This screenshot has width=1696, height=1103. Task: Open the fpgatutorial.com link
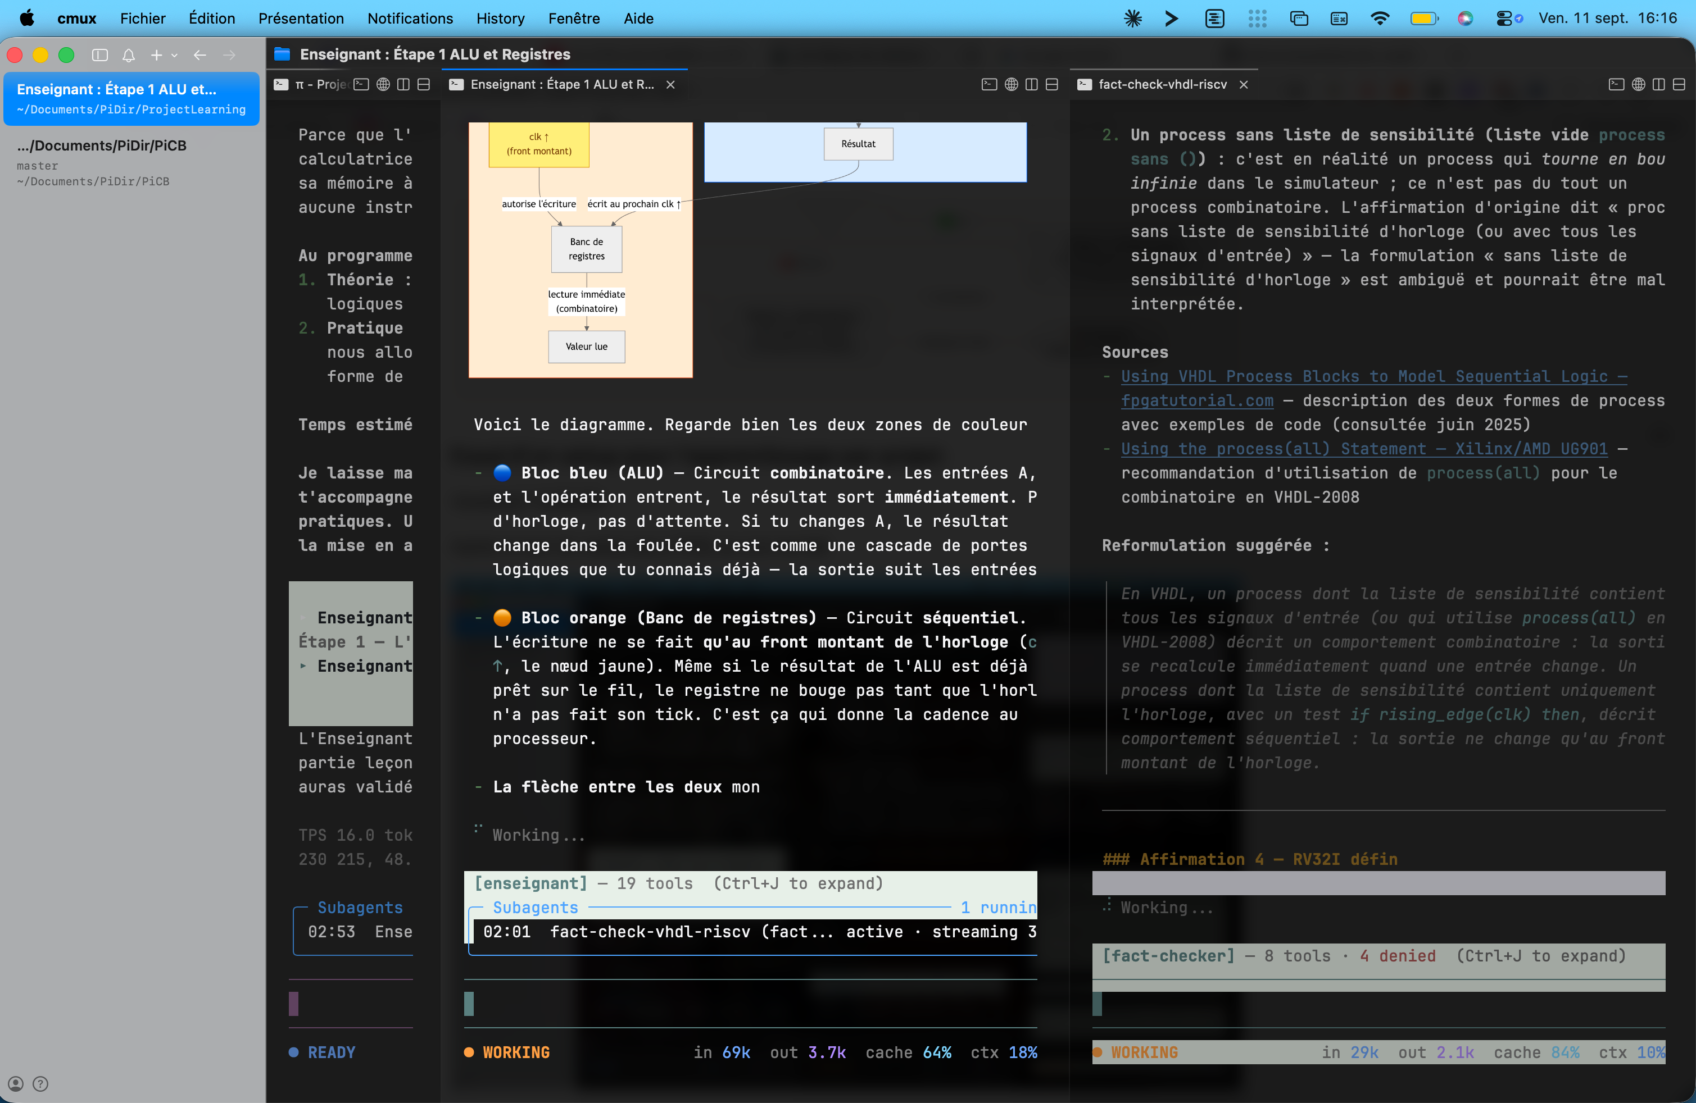(1197, 400)
